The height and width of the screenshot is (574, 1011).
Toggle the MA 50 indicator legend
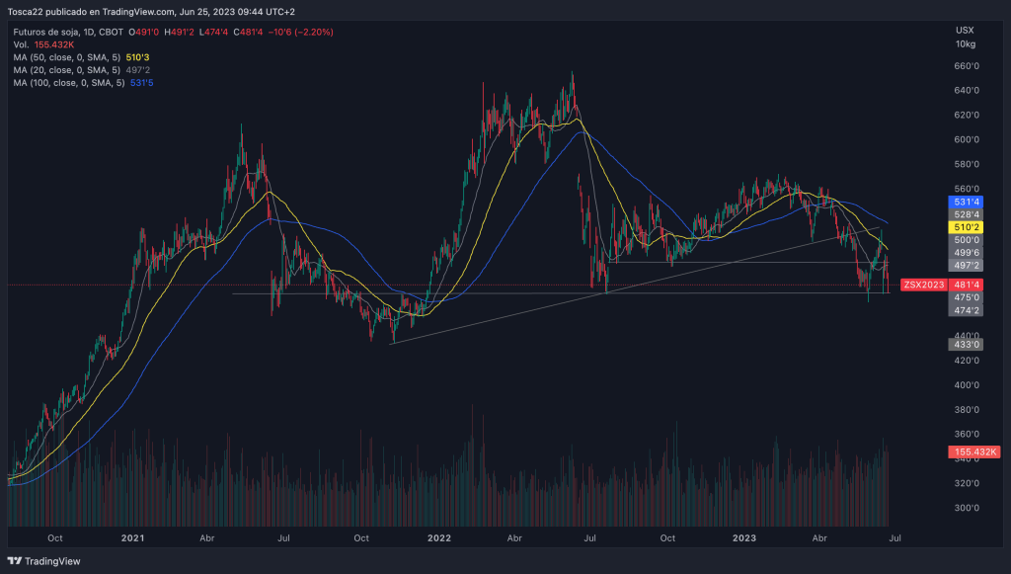tap(66, 57)
